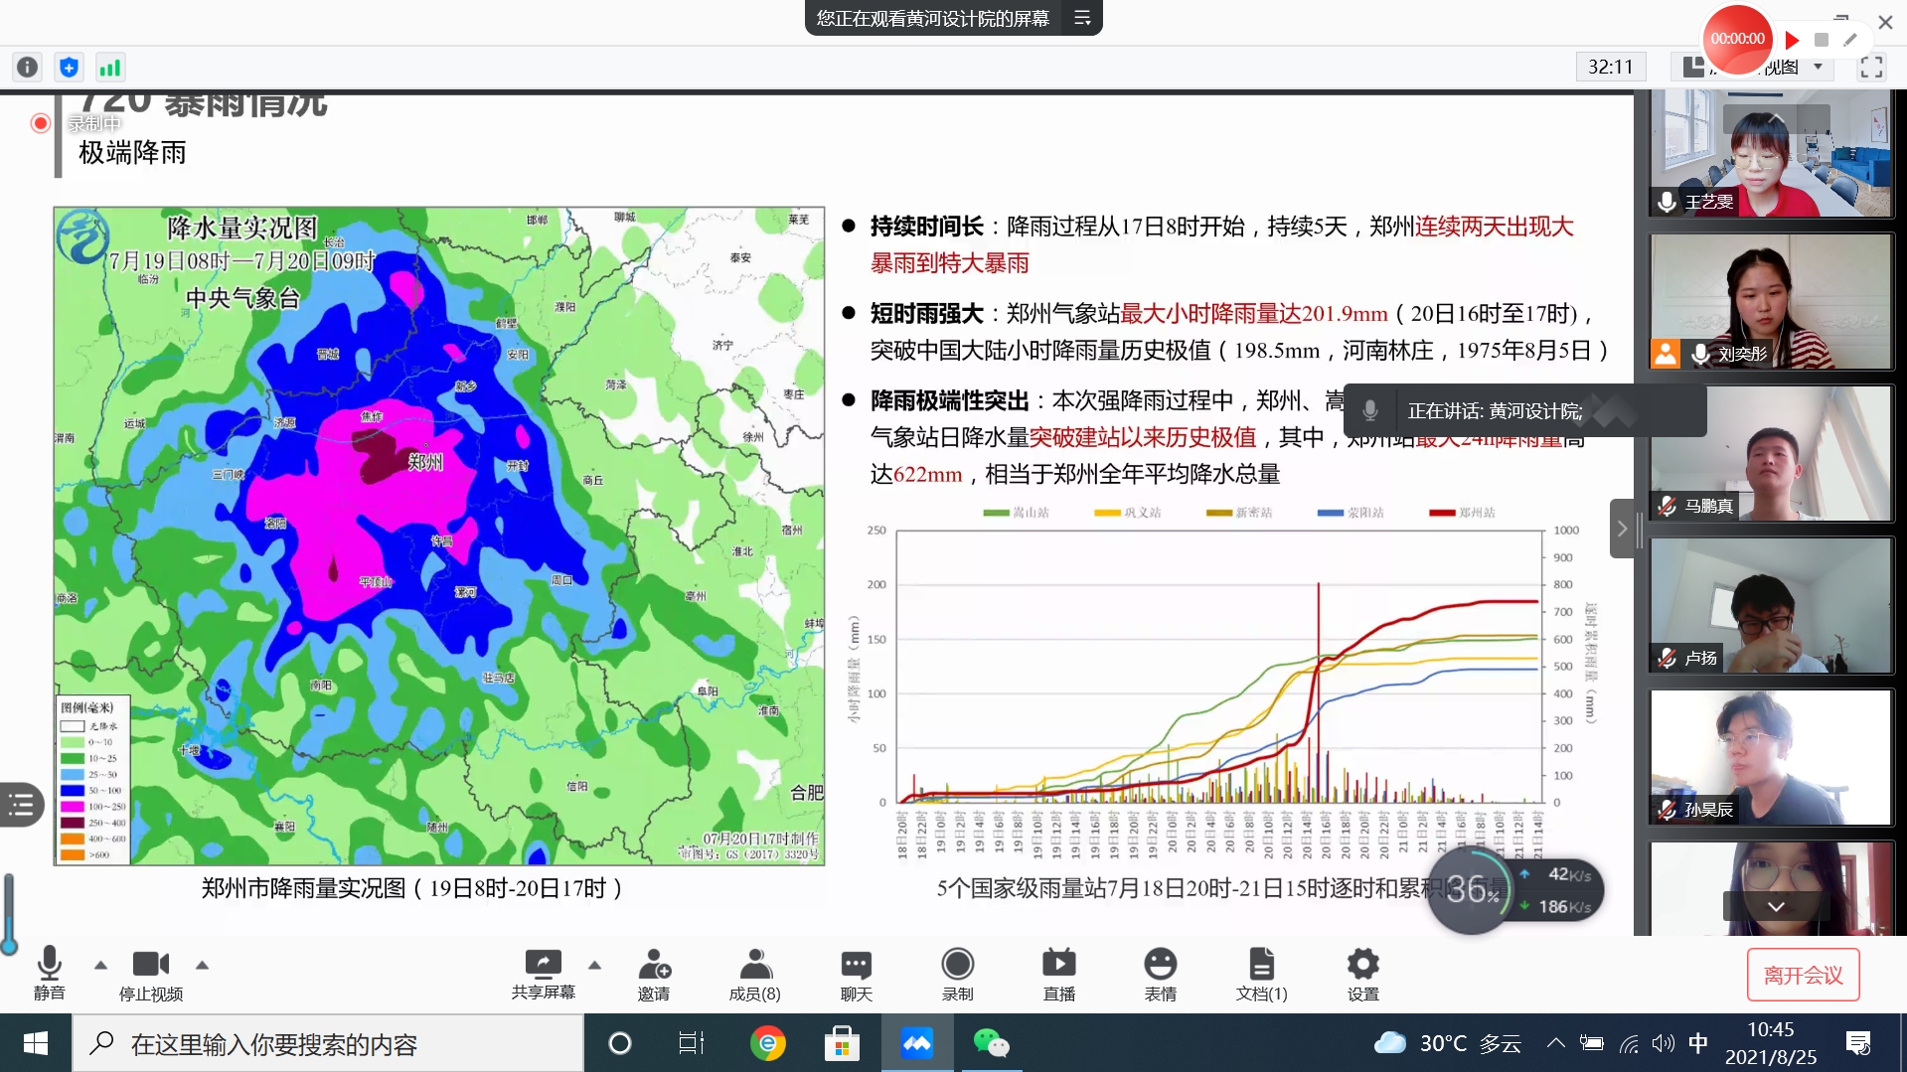The height and width of the screenshot is (1072, 1907).
Task: Expand video options arrow beside stop video
Action: [202, 965]
